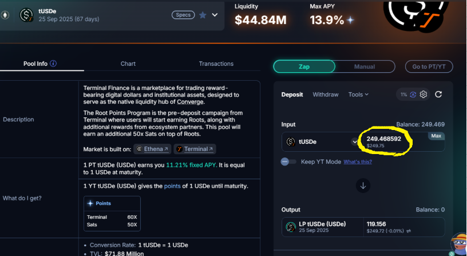Select the Withdraw tab

[x=326, y=94]
